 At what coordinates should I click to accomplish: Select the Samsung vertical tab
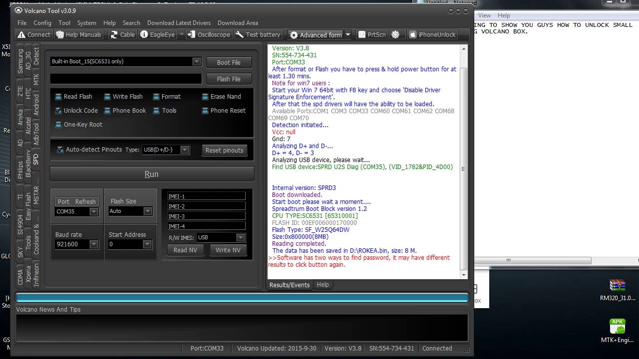coord(20,61)
